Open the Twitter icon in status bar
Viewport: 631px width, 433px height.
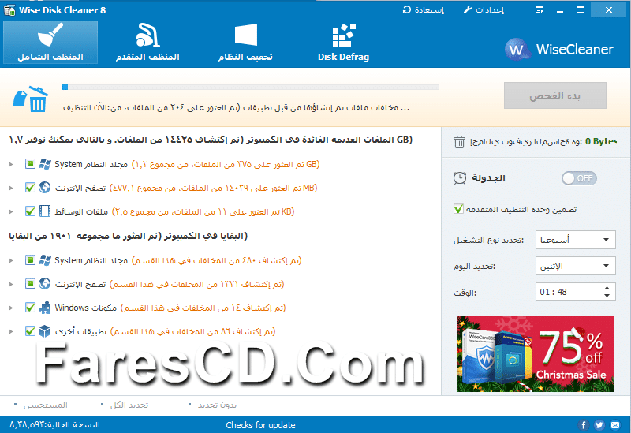click(599, 425)
